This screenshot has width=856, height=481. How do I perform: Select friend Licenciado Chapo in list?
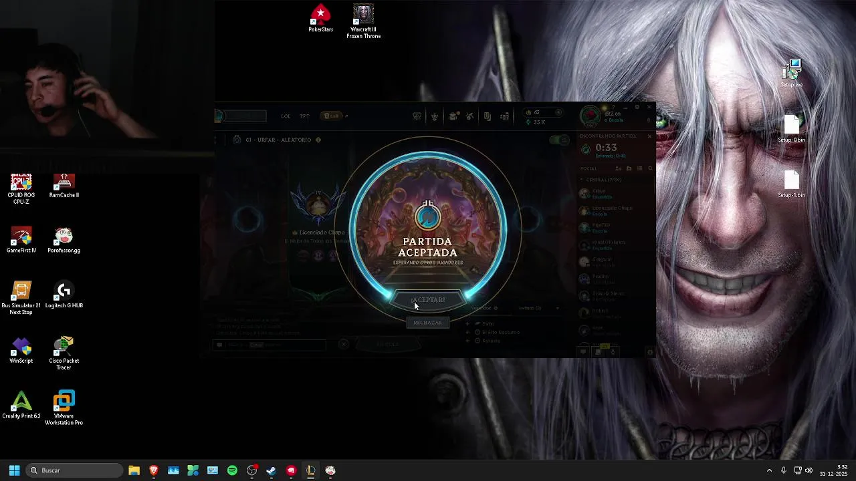[616, 210]
